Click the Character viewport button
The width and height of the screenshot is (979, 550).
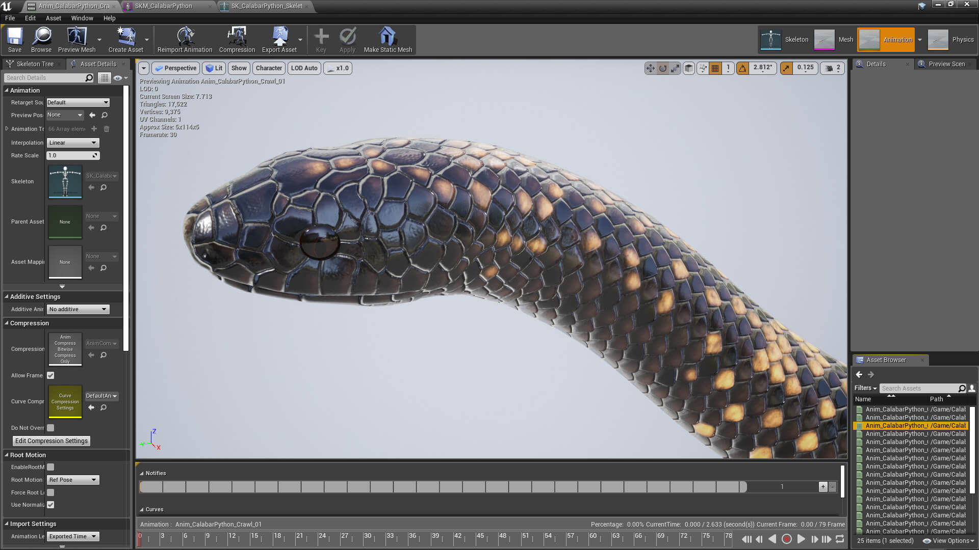pos(269,68)
